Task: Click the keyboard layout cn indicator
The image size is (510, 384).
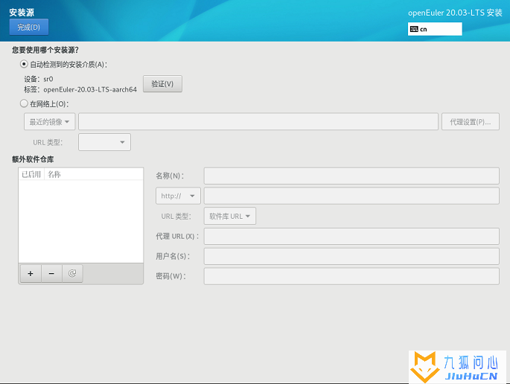Action: pyautogui.click(x=435, y=29)
